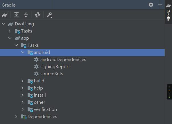This screenshot has width=172, height=124.
Task: Click the Dependencies folder icon
Action: [24, 117]
